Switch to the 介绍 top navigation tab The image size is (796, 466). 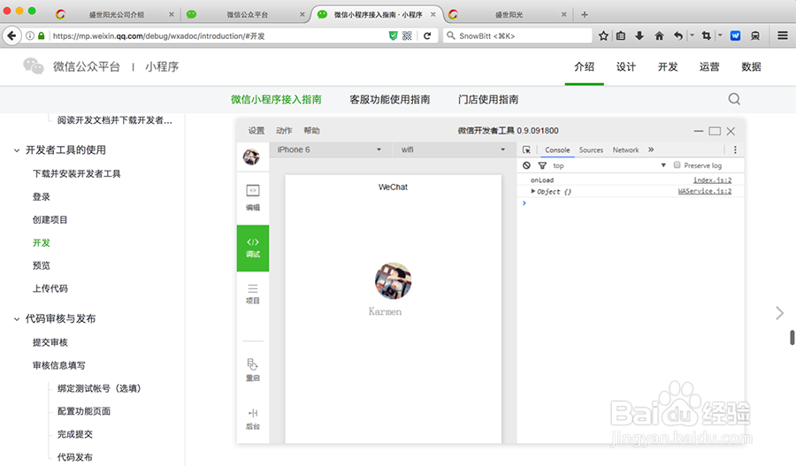[x=585, y=66]
